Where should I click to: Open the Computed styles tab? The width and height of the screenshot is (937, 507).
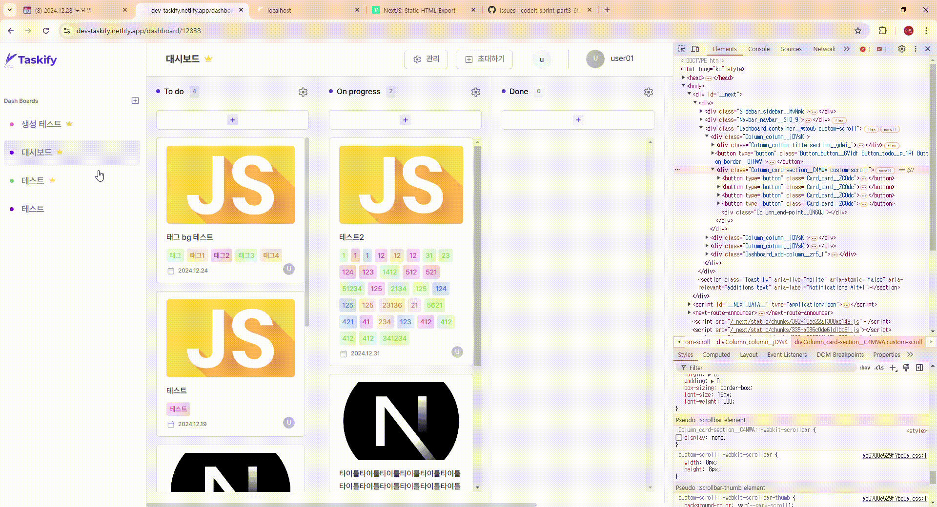coord(716,354)
